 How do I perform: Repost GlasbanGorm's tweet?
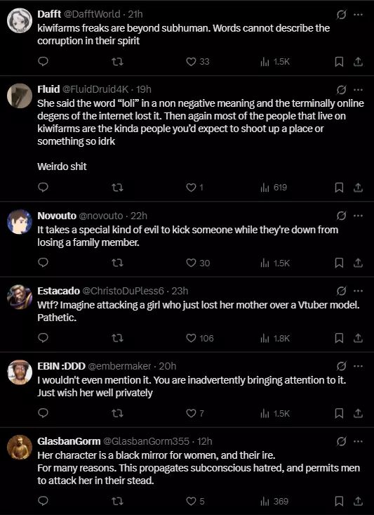click(117, 501)
